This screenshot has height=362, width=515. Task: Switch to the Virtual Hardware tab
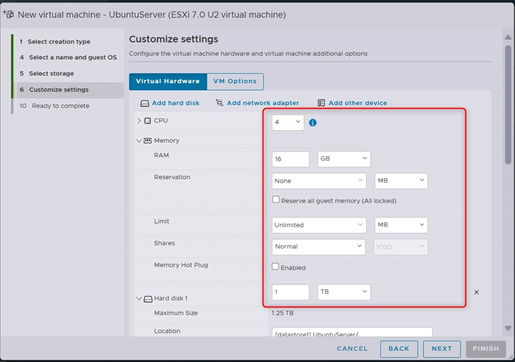[168, 82]
